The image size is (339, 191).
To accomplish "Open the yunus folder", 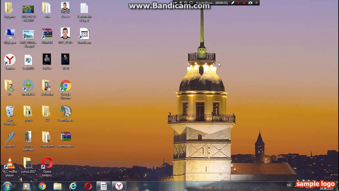I will (28, 114).
